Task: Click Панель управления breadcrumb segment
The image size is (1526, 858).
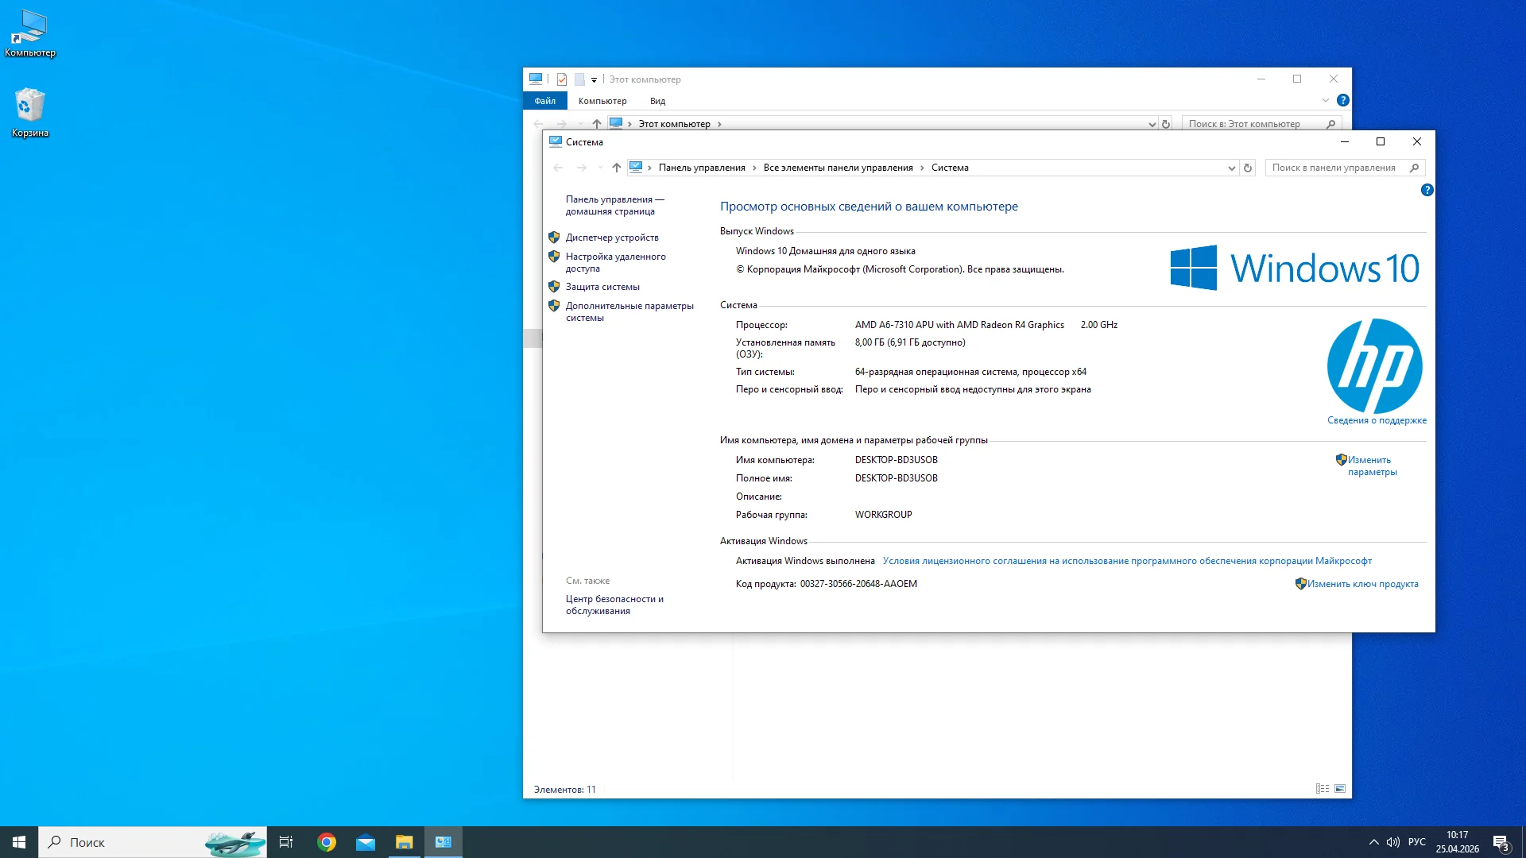Action: click(702, 168)
